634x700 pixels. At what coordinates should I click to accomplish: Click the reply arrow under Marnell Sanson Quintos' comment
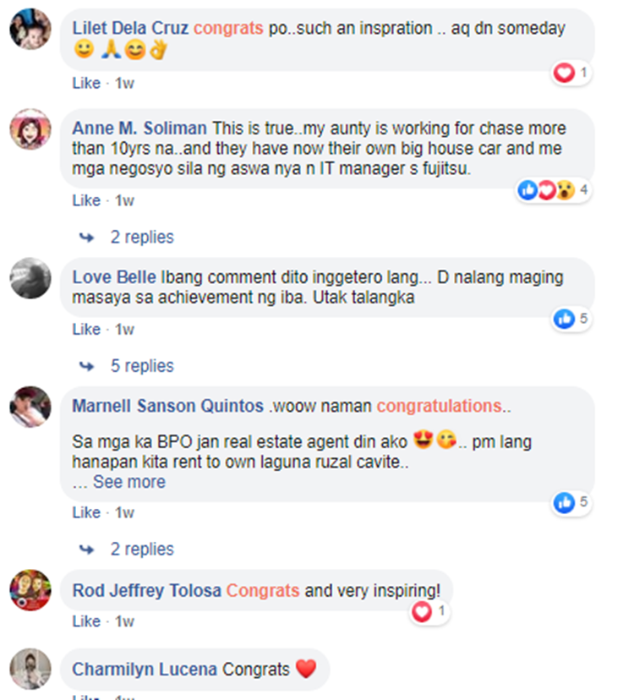click(x=86, y=550)
